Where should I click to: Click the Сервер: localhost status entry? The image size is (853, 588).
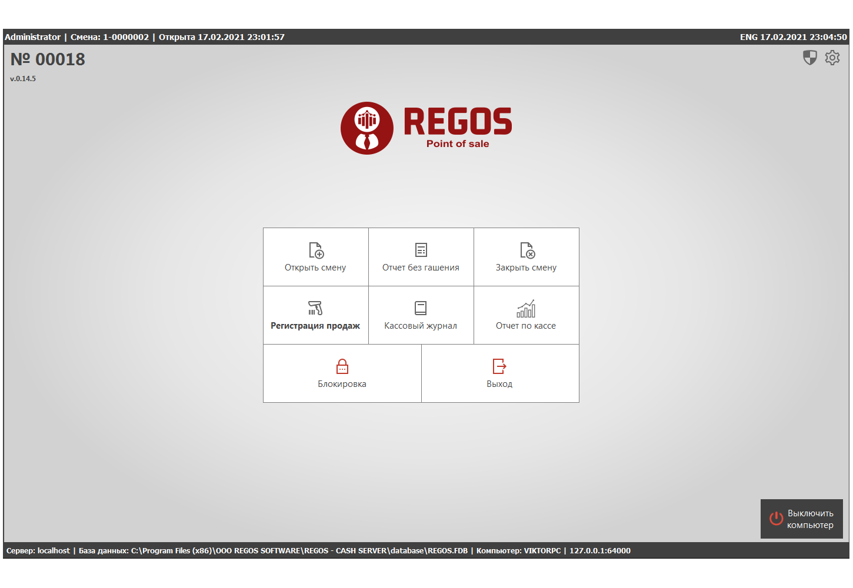click(38, 551)
